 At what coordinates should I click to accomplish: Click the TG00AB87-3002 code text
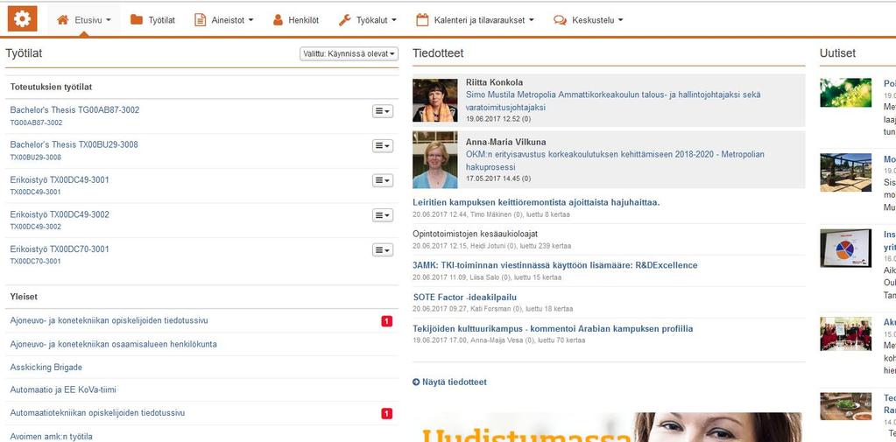[x=36, y=123]
